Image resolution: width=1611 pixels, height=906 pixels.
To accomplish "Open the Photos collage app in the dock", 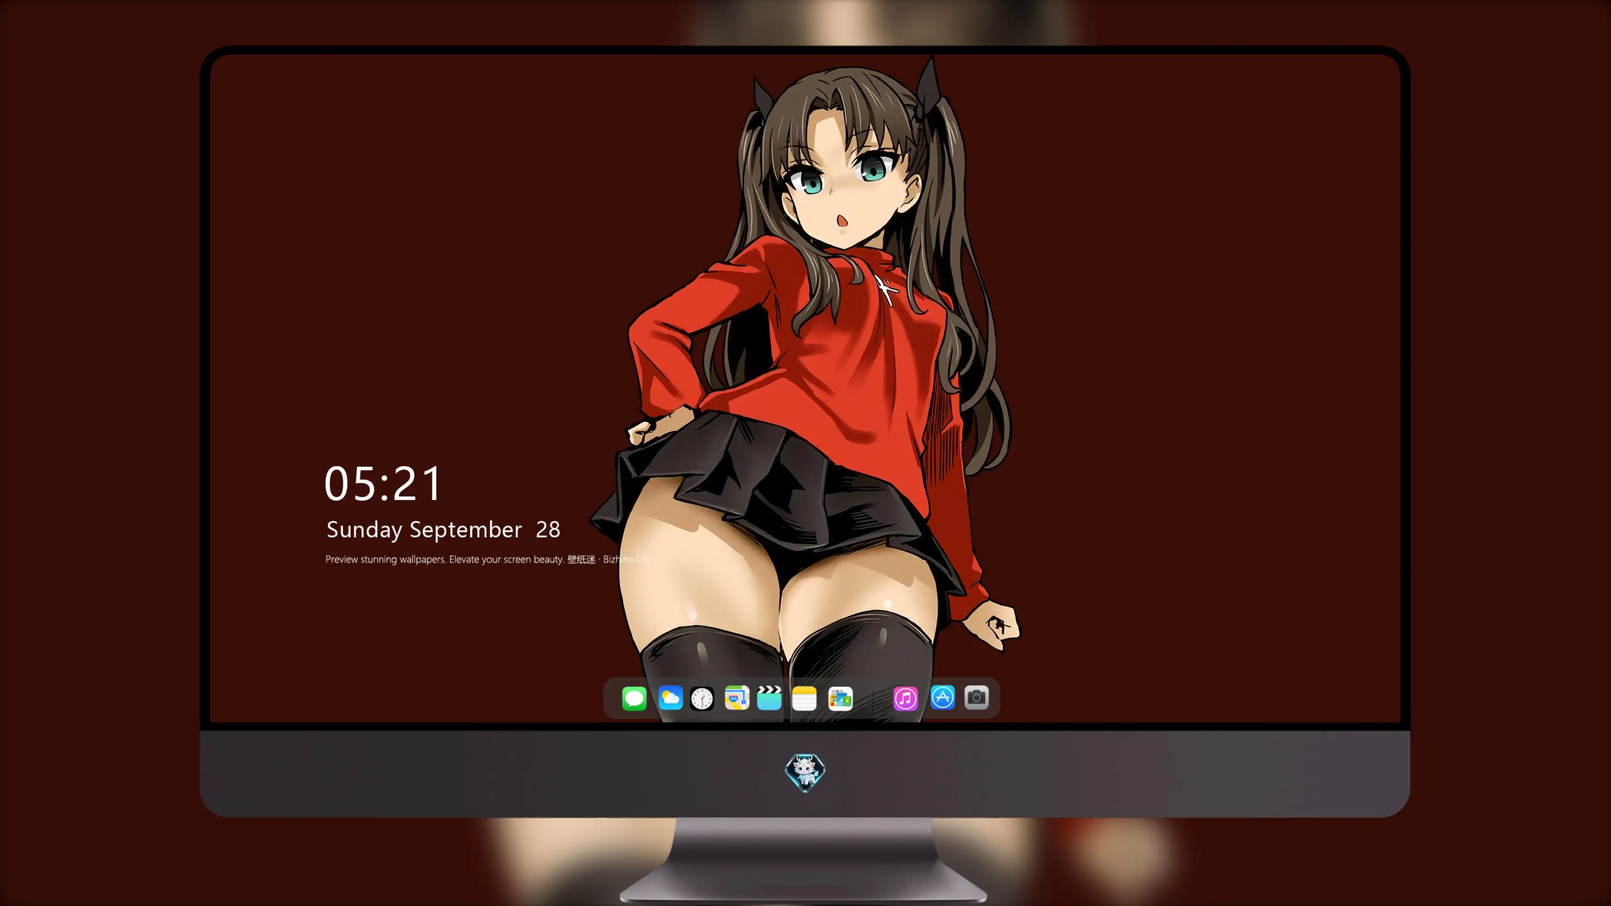I will (x=840, y=698).
